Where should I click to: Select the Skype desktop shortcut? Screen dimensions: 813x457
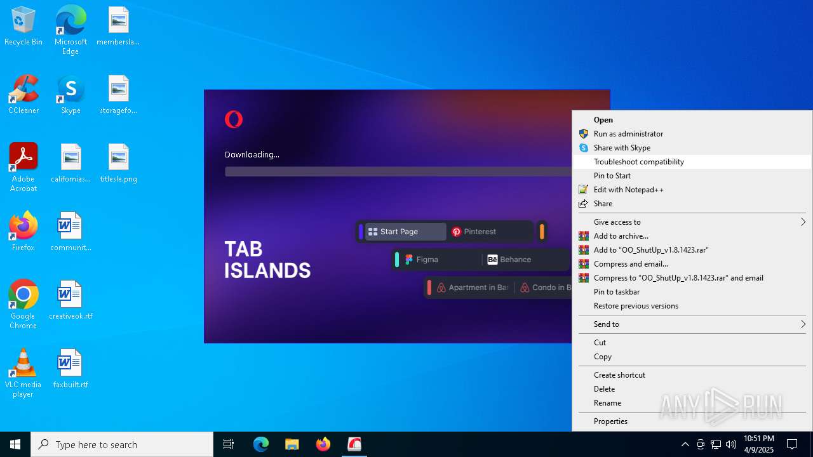pos(71,95)
